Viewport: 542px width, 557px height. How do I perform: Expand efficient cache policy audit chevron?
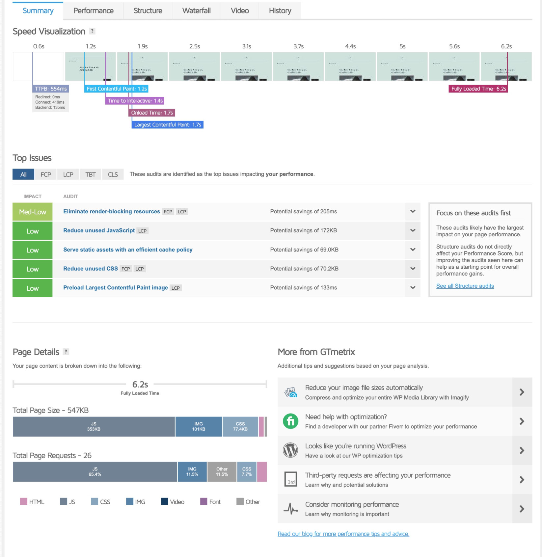(413, 250)
